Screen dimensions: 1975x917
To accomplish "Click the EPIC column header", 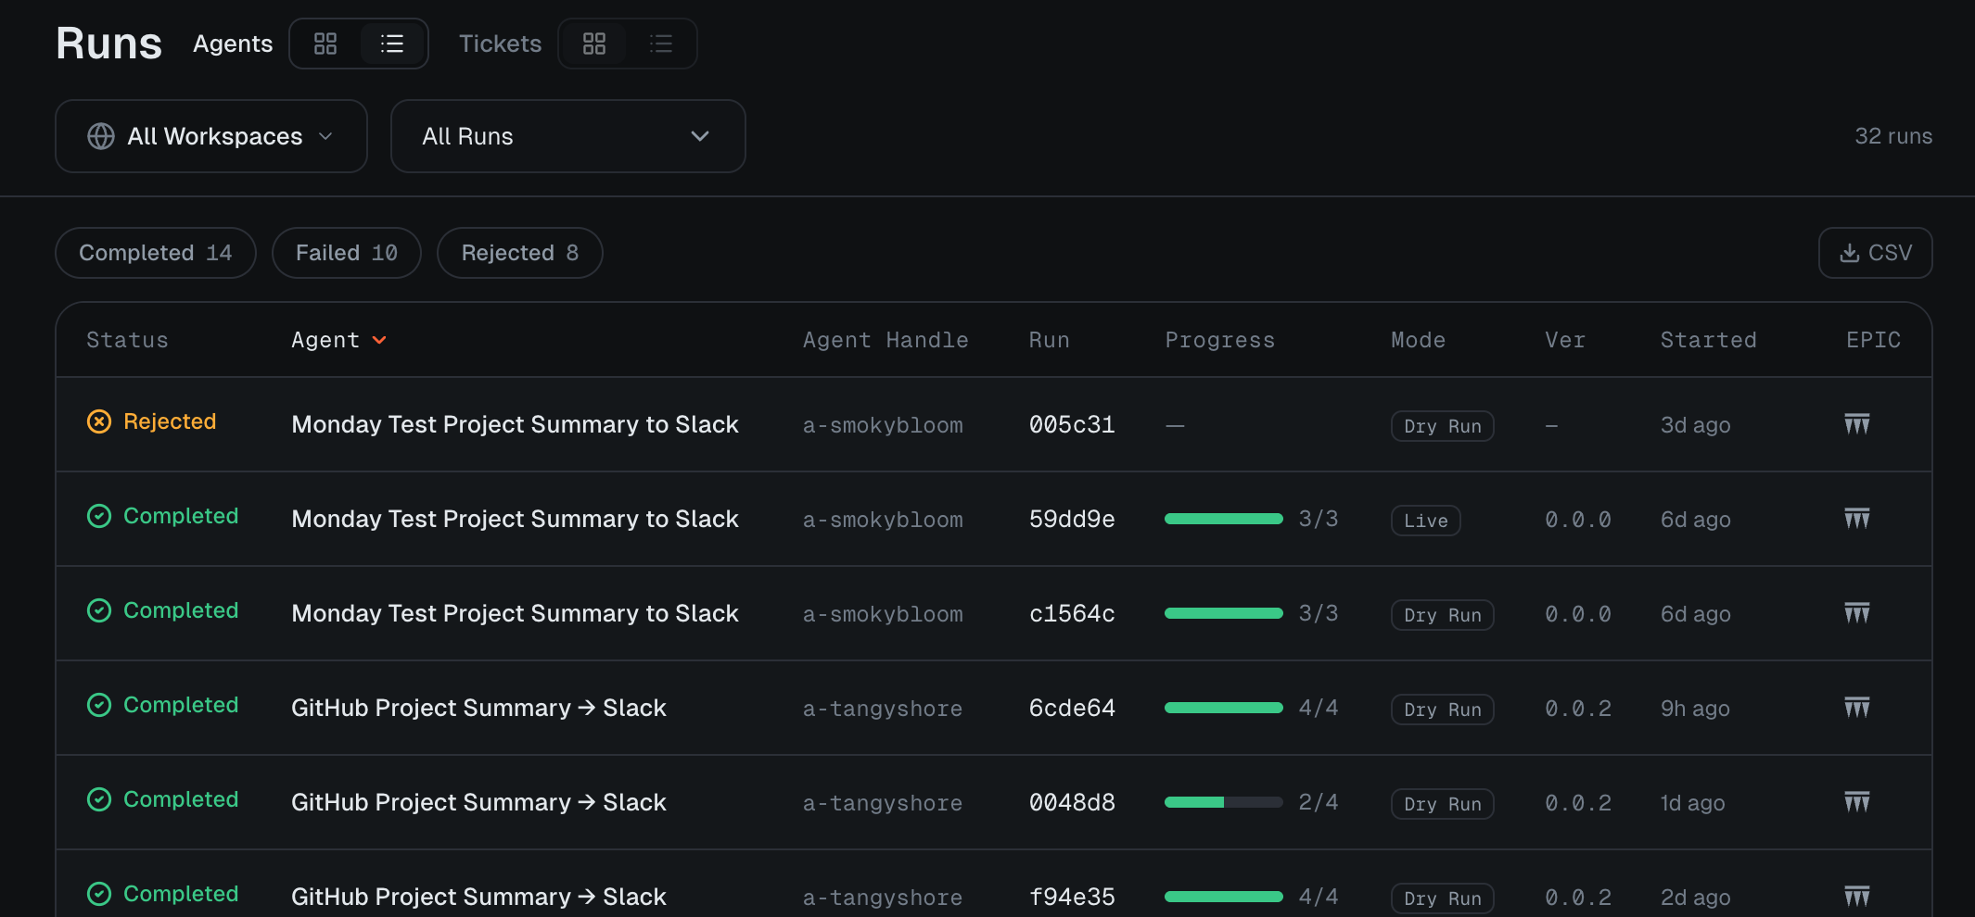I will [1874, 340].
